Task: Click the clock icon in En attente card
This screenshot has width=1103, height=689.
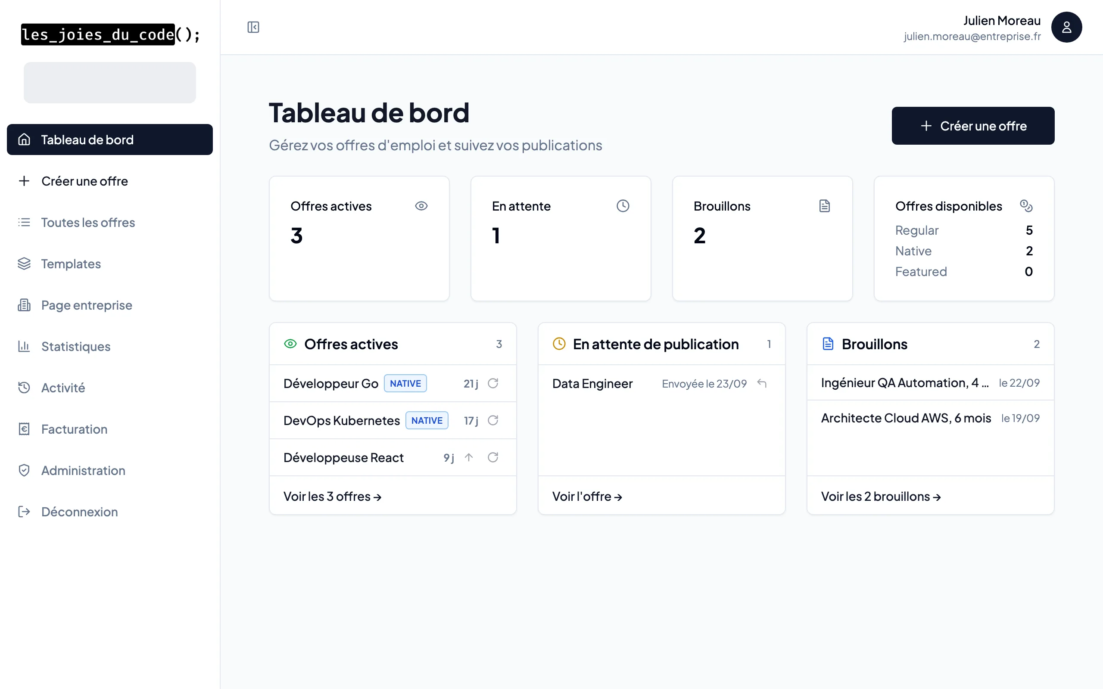Action: click(x=623, y=206)
